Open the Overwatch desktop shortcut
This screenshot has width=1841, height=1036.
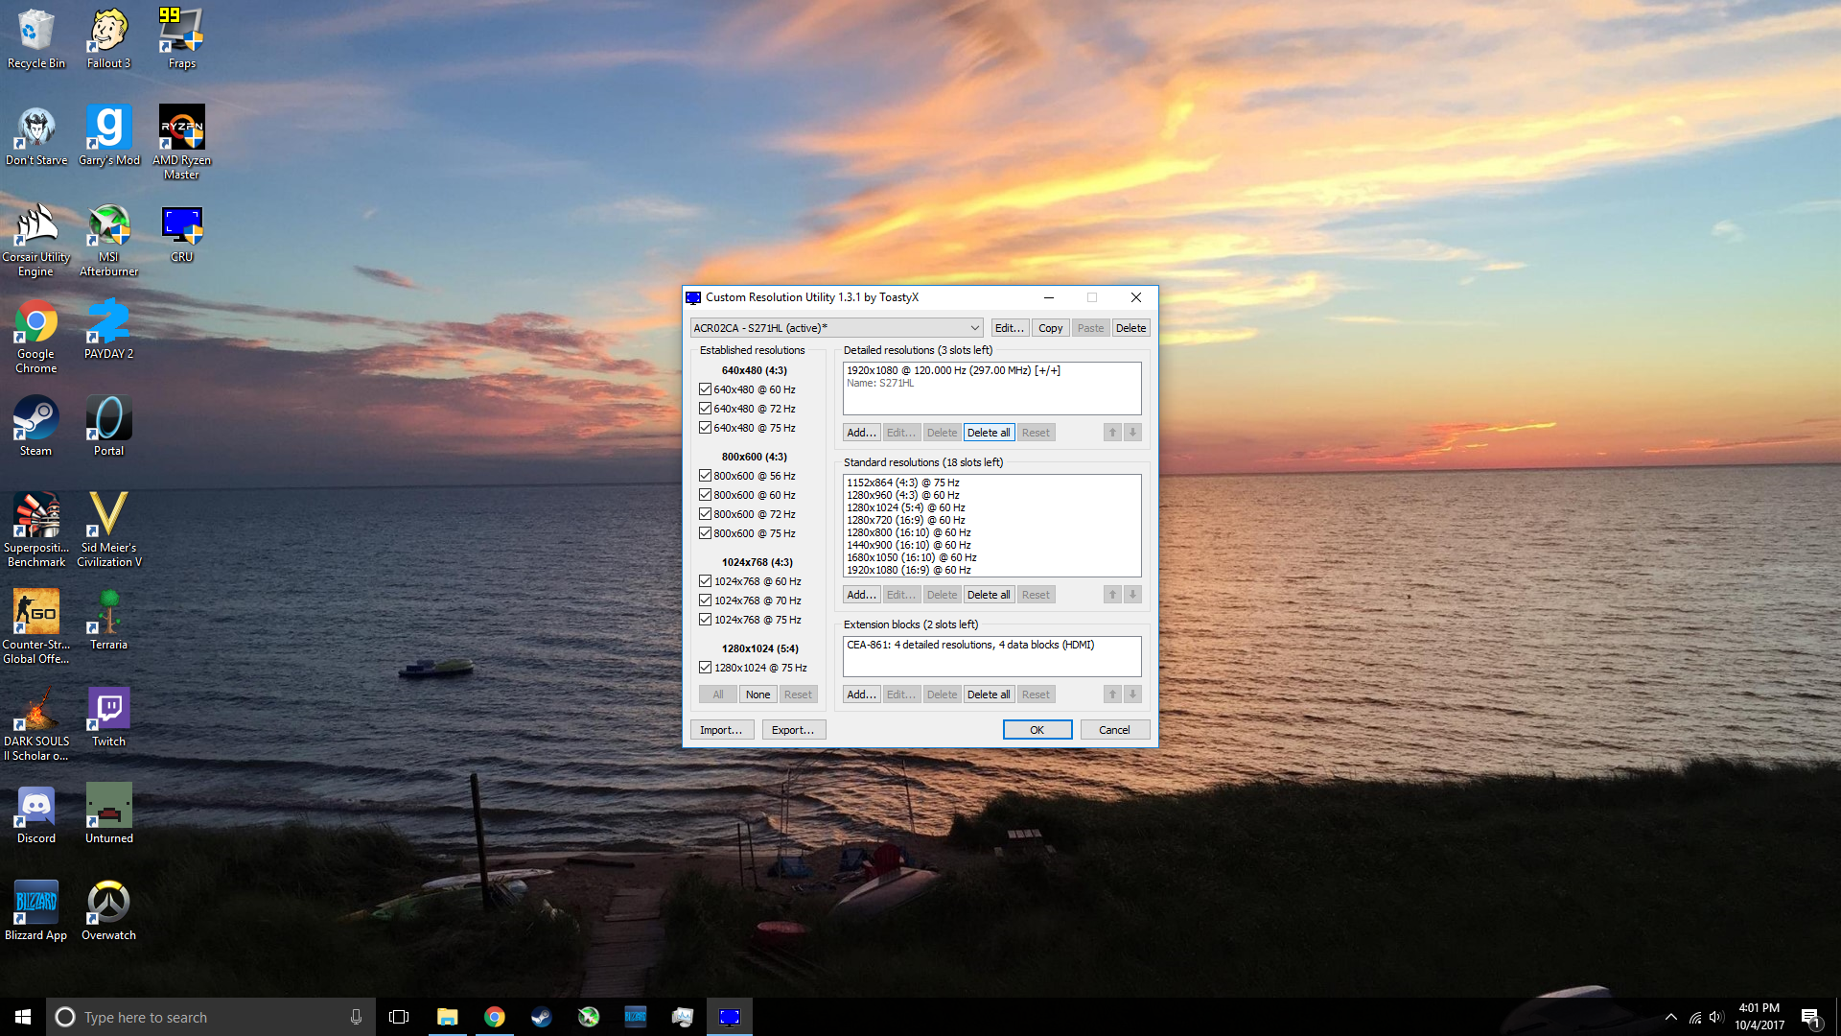[x=108, y=904]
